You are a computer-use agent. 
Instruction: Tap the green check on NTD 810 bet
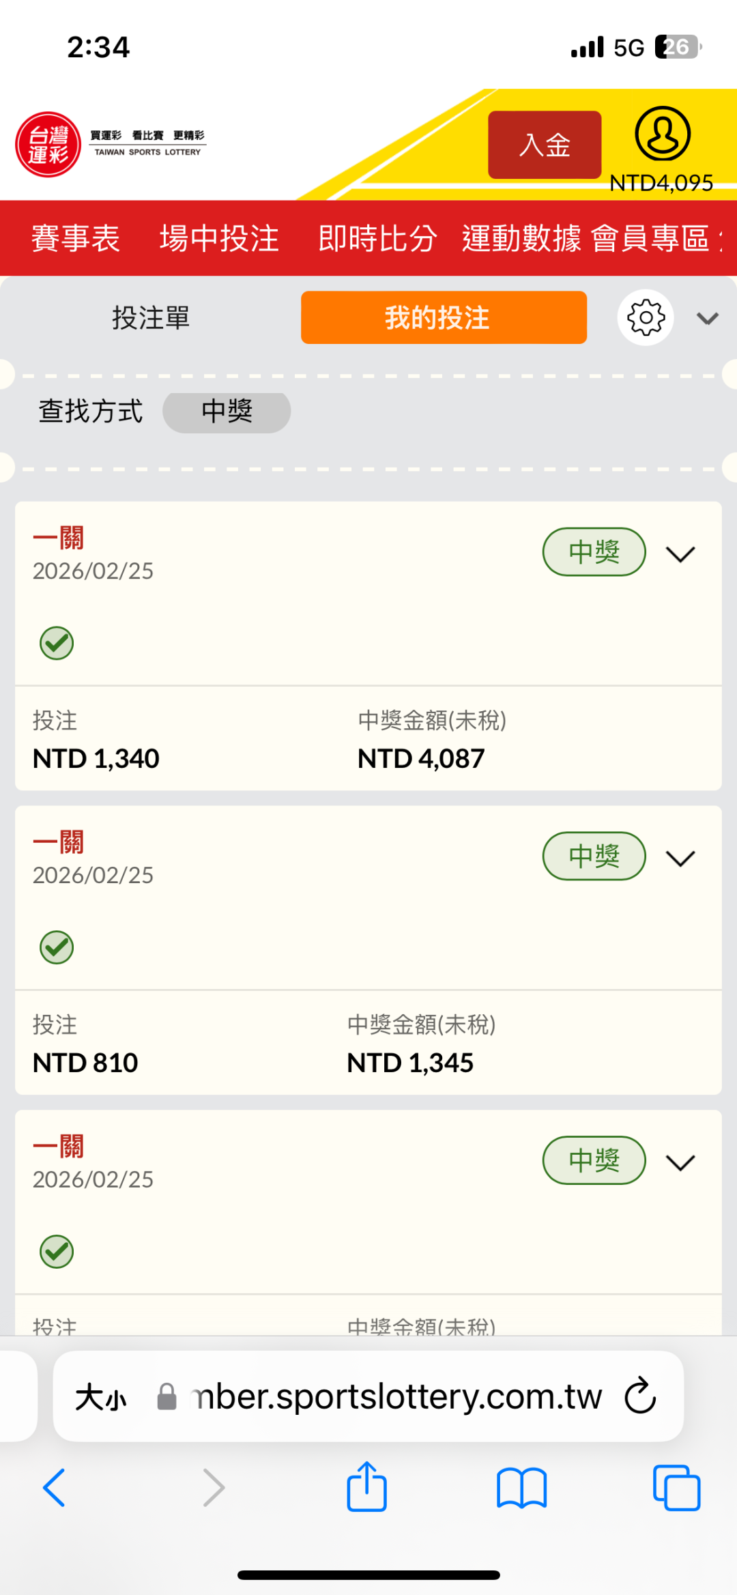point(57,947)
